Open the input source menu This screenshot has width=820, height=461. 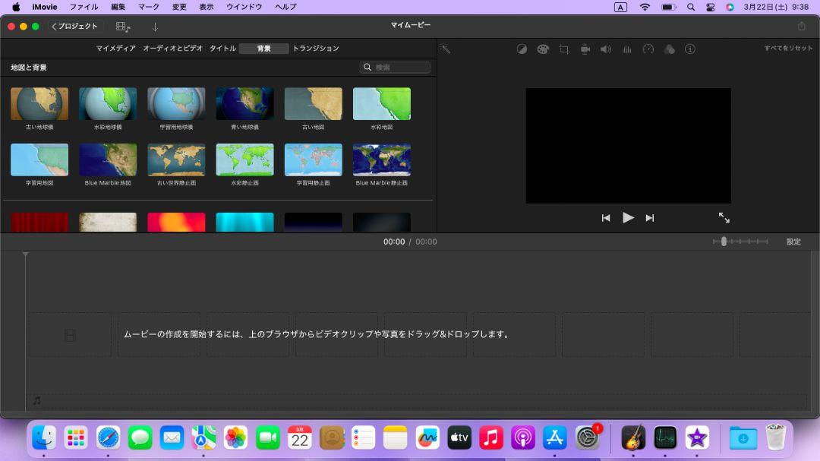(x=621, y=7)
